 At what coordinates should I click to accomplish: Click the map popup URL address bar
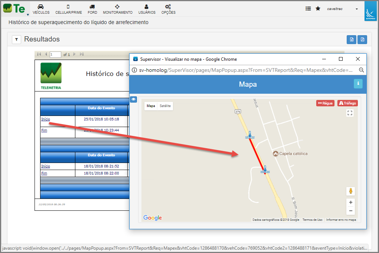(246, 70)
